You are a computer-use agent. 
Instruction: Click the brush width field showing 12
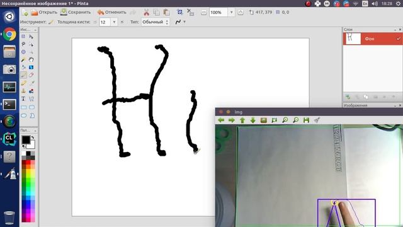pos(105,22)
